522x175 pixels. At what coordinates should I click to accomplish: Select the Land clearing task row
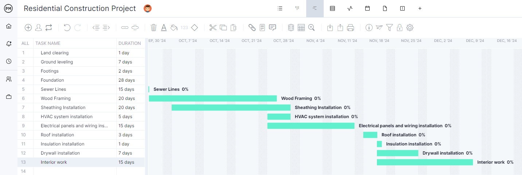pyautogui.click(x=81, y=53)
